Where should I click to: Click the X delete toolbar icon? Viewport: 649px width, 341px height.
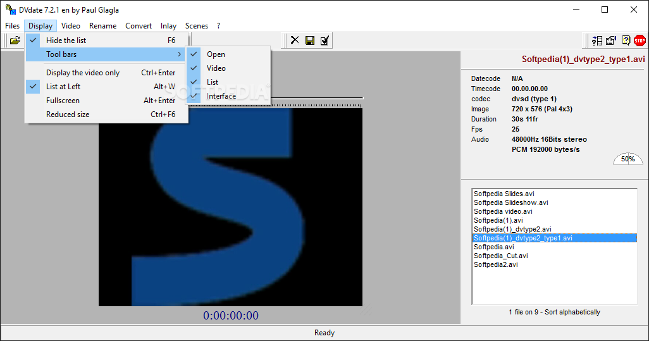pos(295,40)
